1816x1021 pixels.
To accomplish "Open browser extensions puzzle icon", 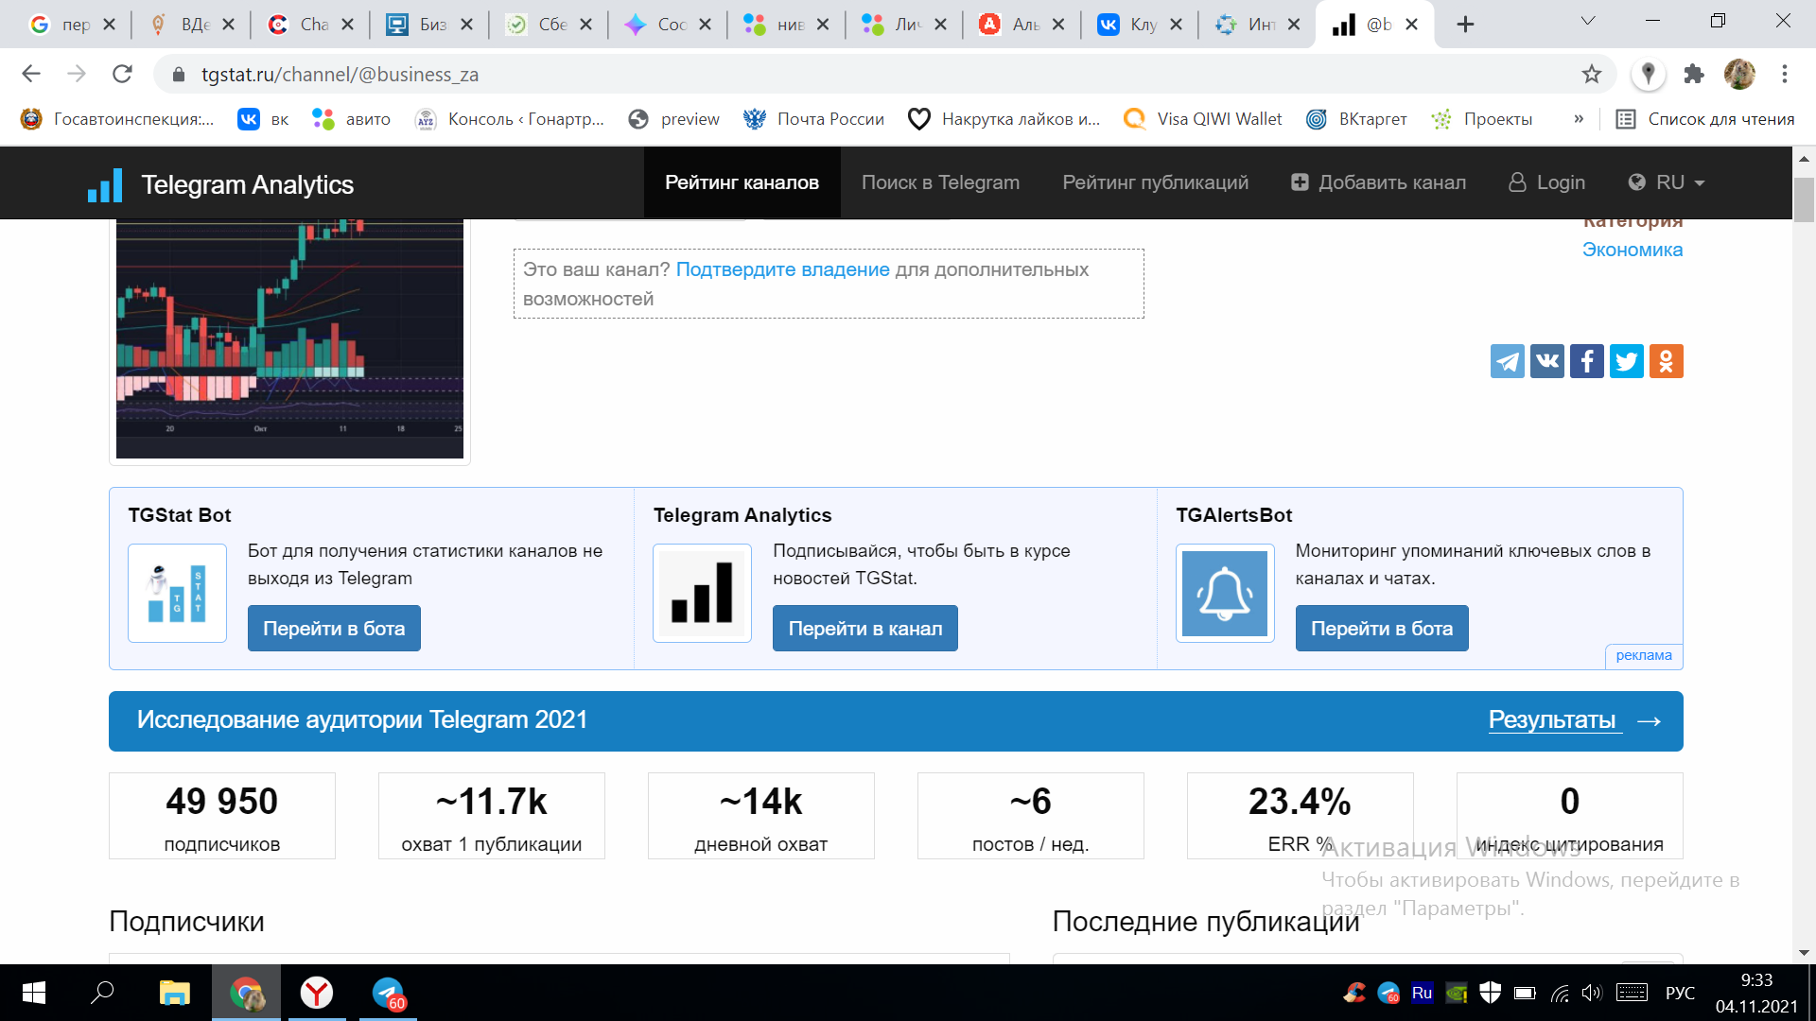I will tap(1694, 74).
